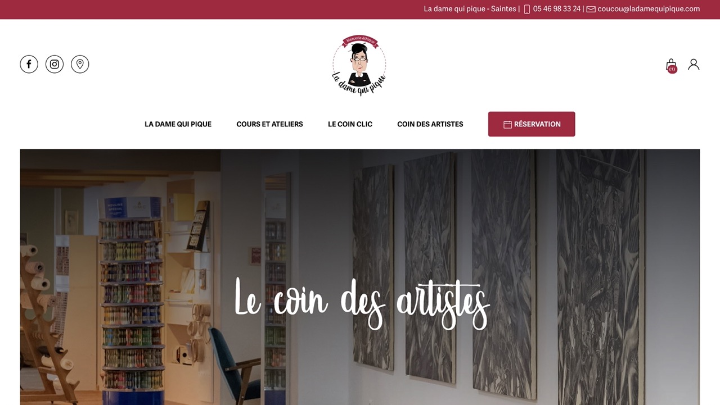
Task: Click the envelope icon beside email address
Action: coord(591,9)
